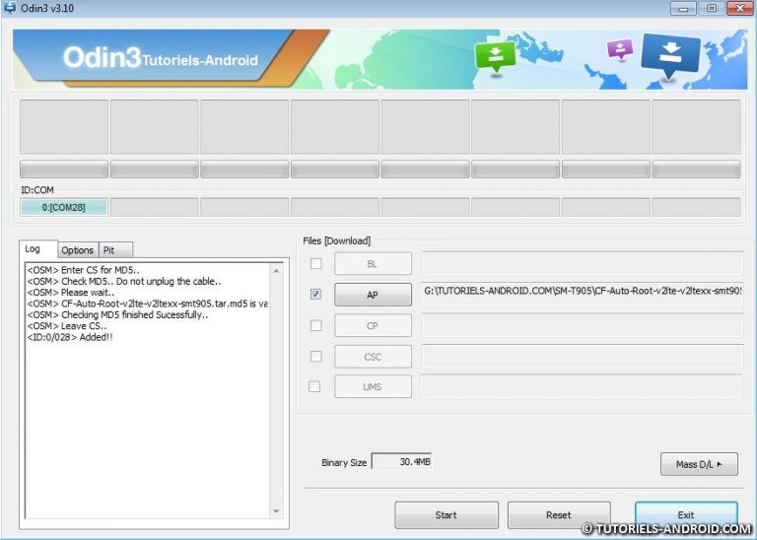Open the Pit tab

[x=115, y=250]
